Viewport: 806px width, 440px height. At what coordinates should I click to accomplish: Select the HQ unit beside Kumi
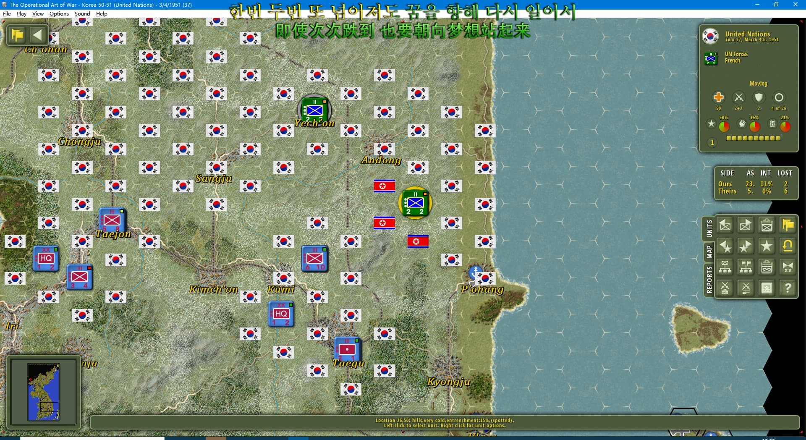pos(281,314)
